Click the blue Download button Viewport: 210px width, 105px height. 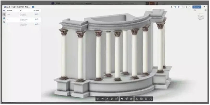point(197,7)
